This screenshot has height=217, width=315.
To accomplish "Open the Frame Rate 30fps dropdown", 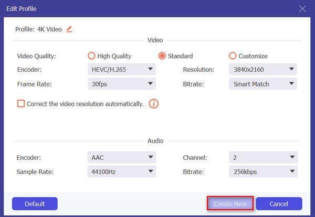I will (122, 84).
